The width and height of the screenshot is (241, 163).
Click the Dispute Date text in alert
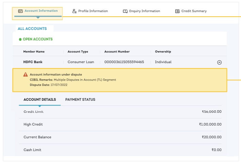[48, 85]
